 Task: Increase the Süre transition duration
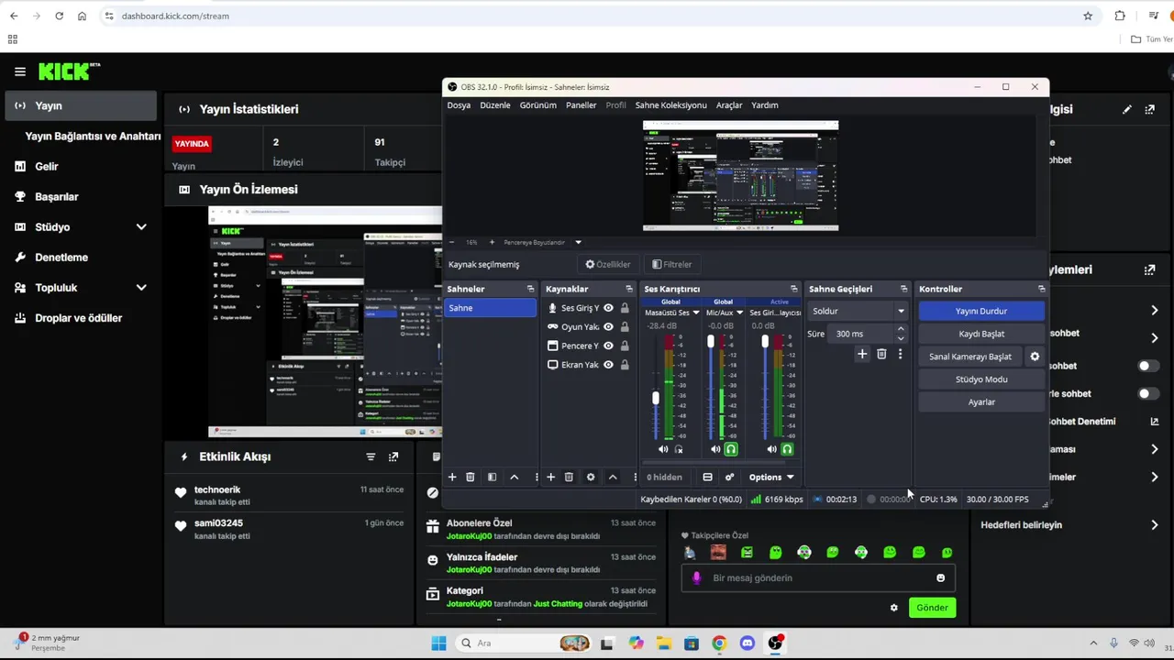[901, 329]
